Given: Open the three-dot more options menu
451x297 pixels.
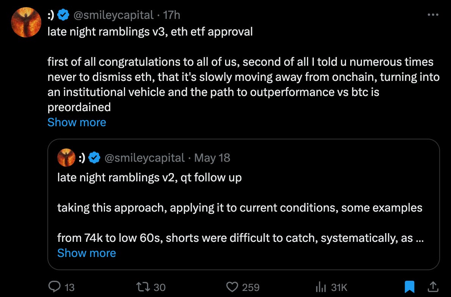Looking at the screenshot, I should click(433, 15).
